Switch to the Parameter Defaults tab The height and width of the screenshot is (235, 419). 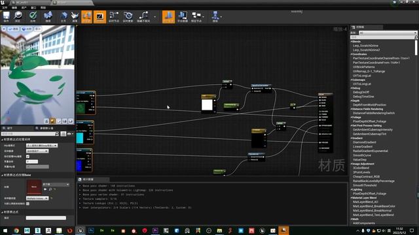46,129
